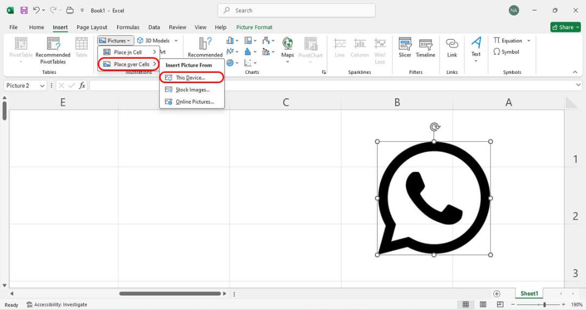The image size is (586, 310).
Task: Switch to Page Break Preview view
Action: pyautogui.click(x=500, y=305)
